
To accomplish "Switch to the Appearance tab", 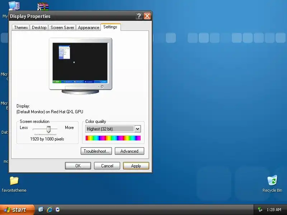I will pos(88,28).
